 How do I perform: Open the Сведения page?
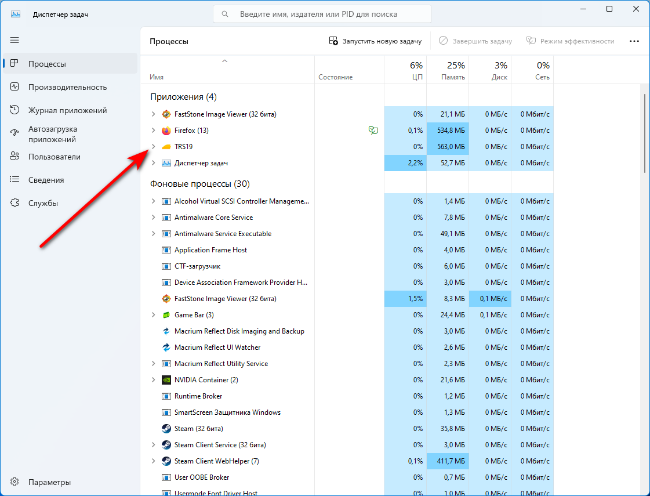coord(70,180)
